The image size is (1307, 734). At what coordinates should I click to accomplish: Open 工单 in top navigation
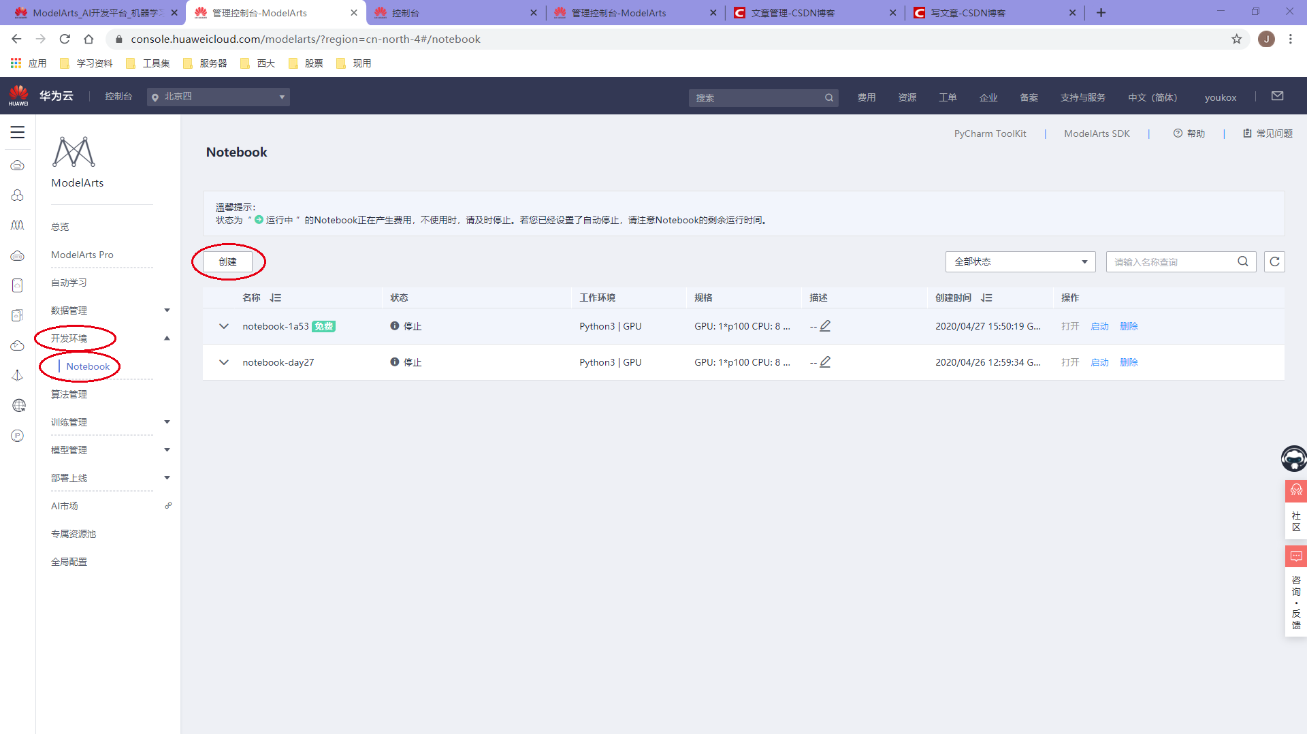[948, 97]
